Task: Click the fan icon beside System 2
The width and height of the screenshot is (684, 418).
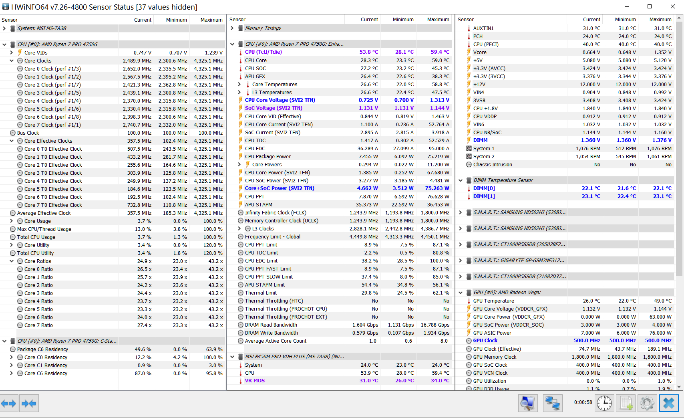Action: [469, 156]
